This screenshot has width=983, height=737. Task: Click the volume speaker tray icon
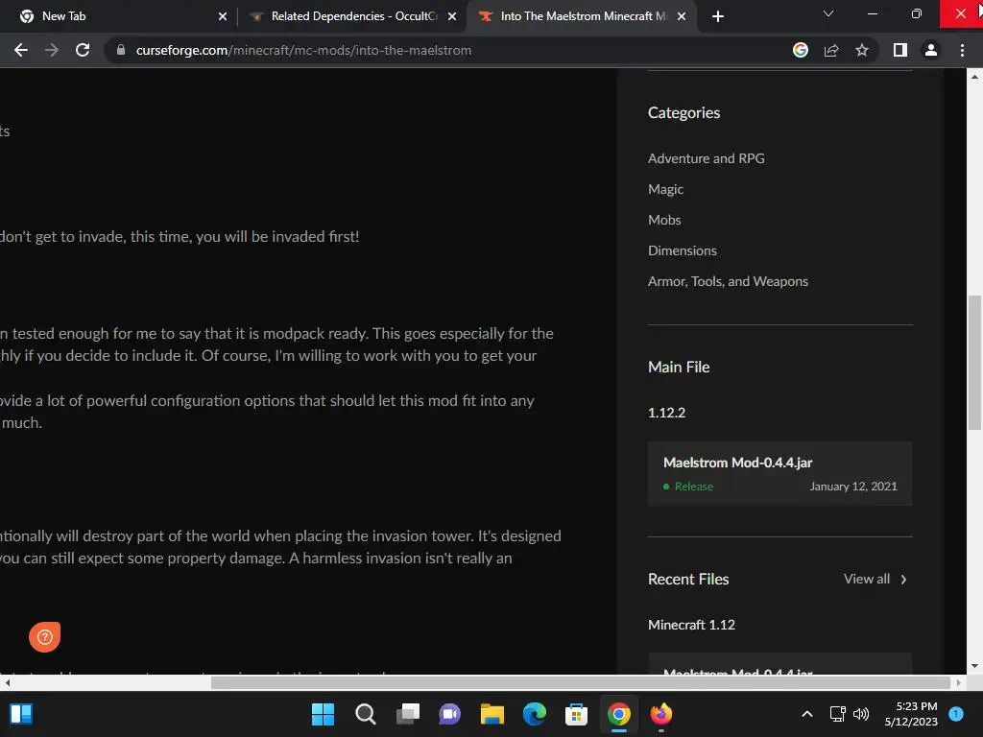point(861,714)
